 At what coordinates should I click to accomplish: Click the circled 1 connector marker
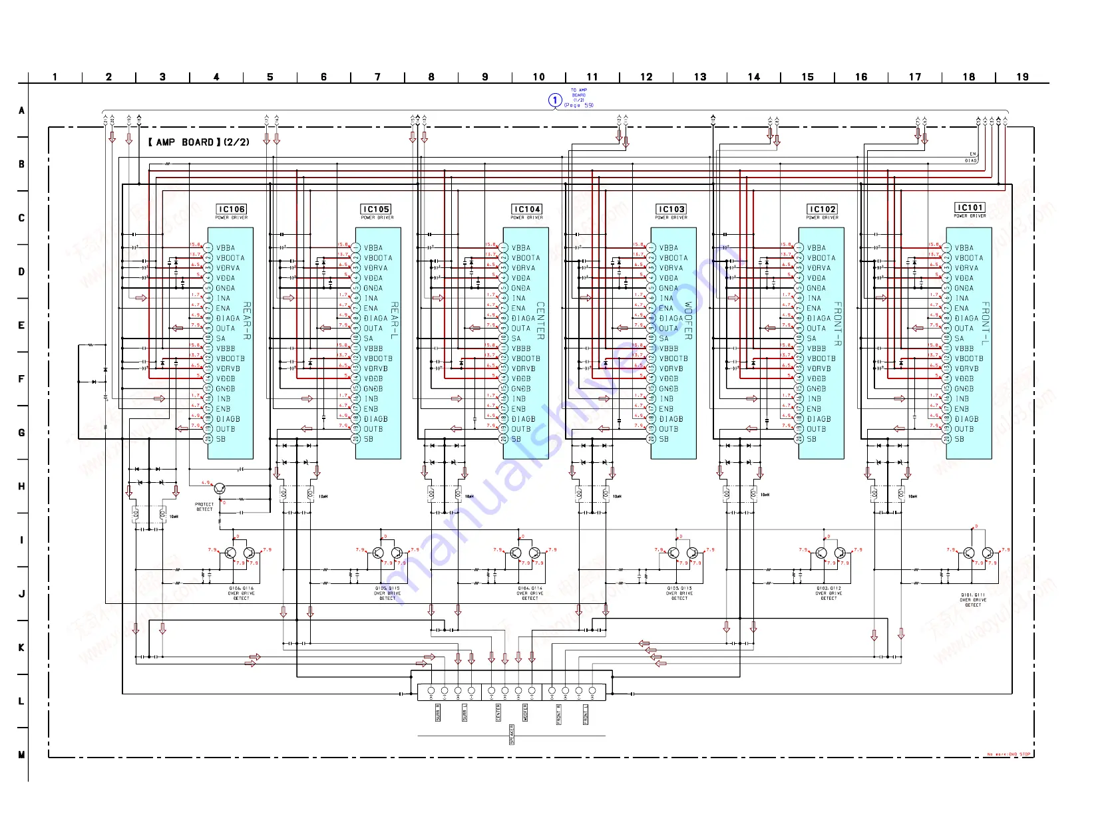(x=555, y=100)
